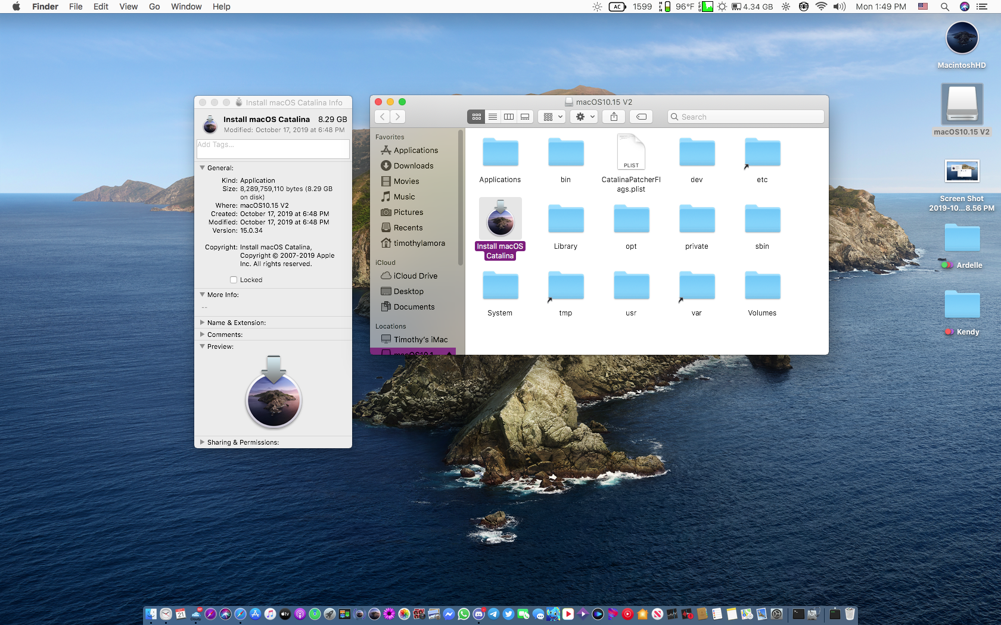Image resolution: width=1001 pixels, height=625 pixels.
Task: Switch Finder to column view
Action: [x=509, y=117]
